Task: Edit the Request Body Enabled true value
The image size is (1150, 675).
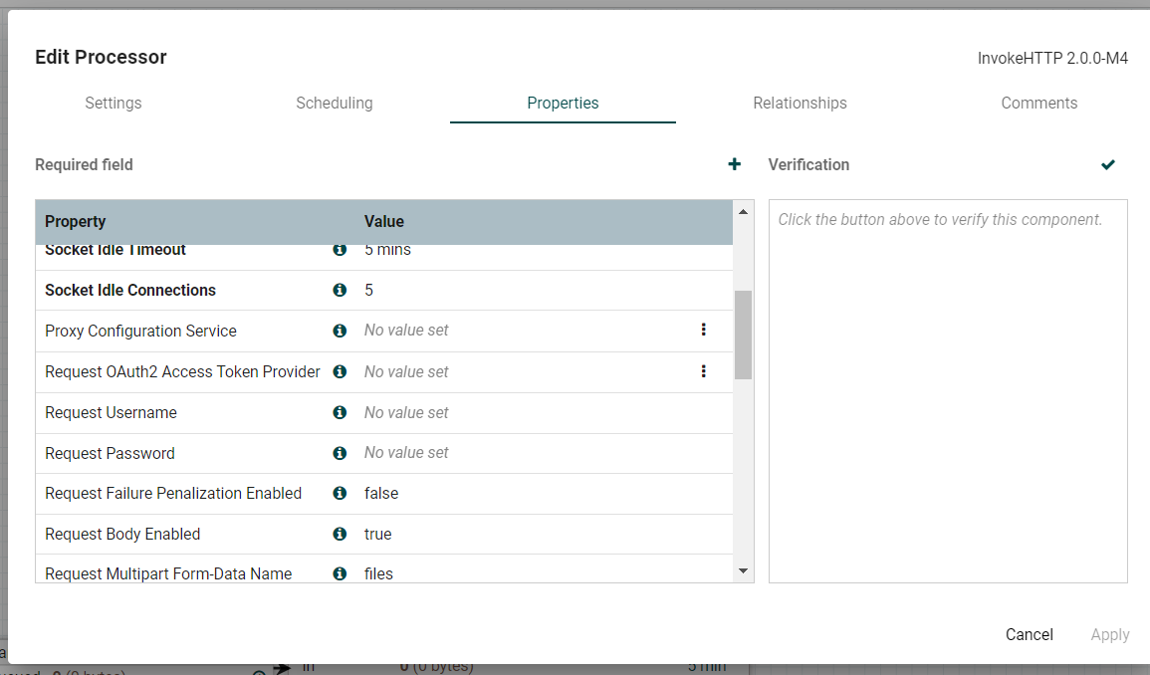Action: click(378, 534)
